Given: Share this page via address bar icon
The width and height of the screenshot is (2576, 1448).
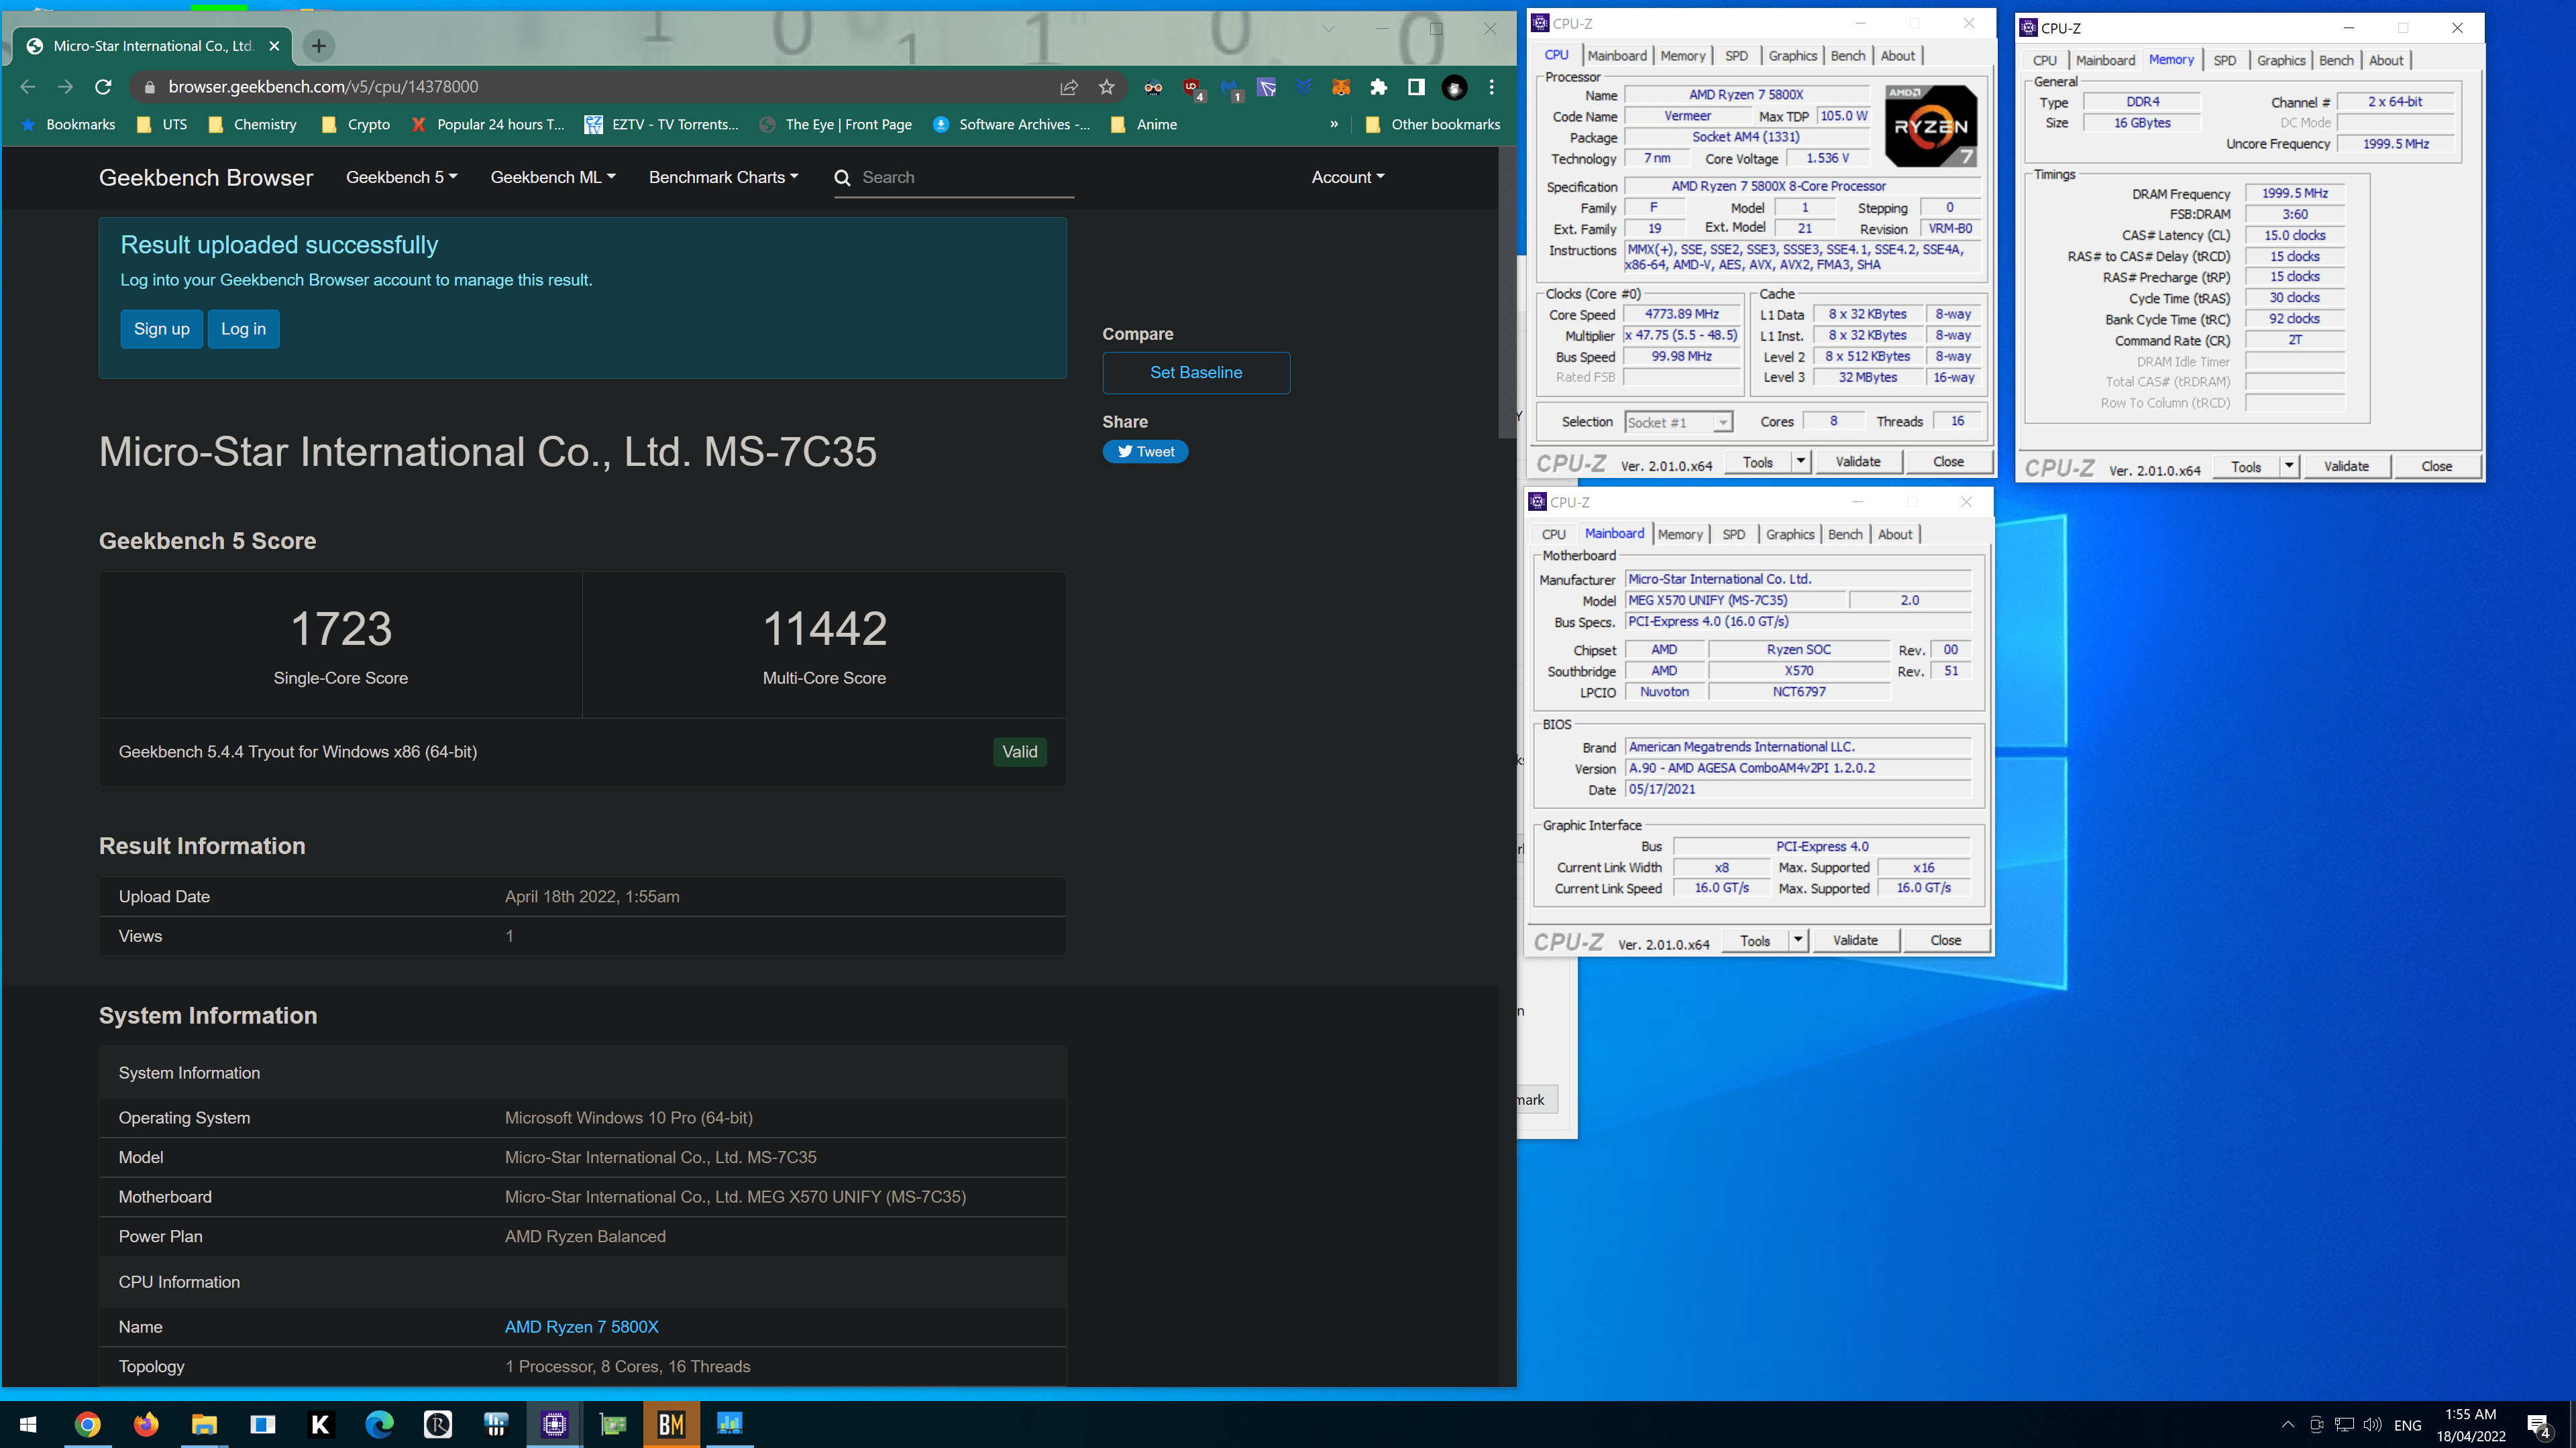Looking at the screenshot, I should [x=1069, y=87].
